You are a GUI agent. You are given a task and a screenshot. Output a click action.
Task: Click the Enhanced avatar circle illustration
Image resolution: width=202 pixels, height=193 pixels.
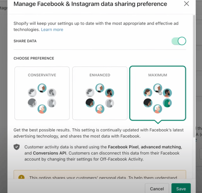(100, 98)
